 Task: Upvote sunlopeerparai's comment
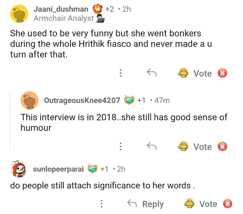click(190, 204)
